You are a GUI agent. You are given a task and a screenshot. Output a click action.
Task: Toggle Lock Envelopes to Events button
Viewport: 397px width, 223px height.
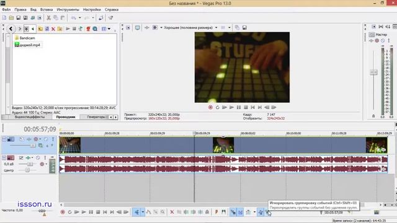(261, 212)
